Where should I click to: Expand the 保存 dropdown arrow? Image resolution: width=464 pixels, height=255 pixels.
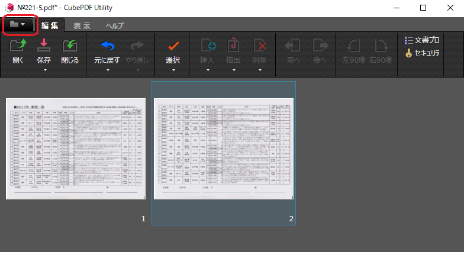point(45,70)
